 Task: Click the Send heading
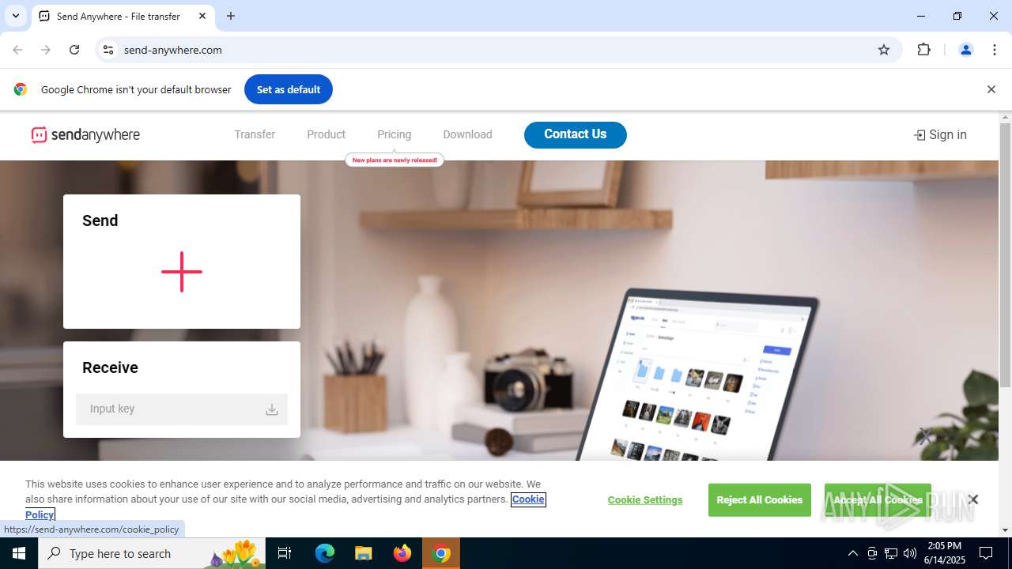tap(100, 220)
